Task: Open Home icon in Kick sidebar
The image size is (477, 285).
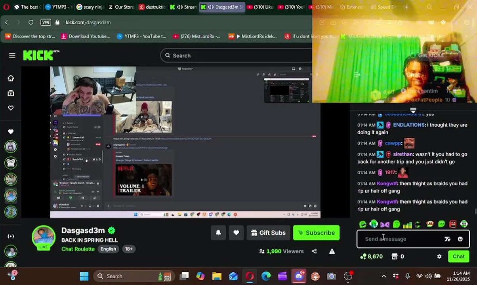Action: pos(11,78)
